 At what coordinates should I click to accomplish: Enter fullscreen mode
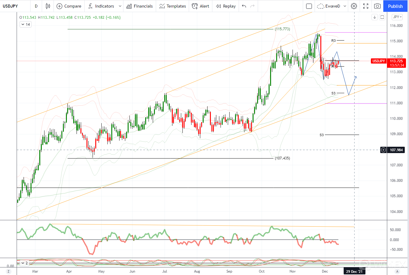(x=366, y=6)
